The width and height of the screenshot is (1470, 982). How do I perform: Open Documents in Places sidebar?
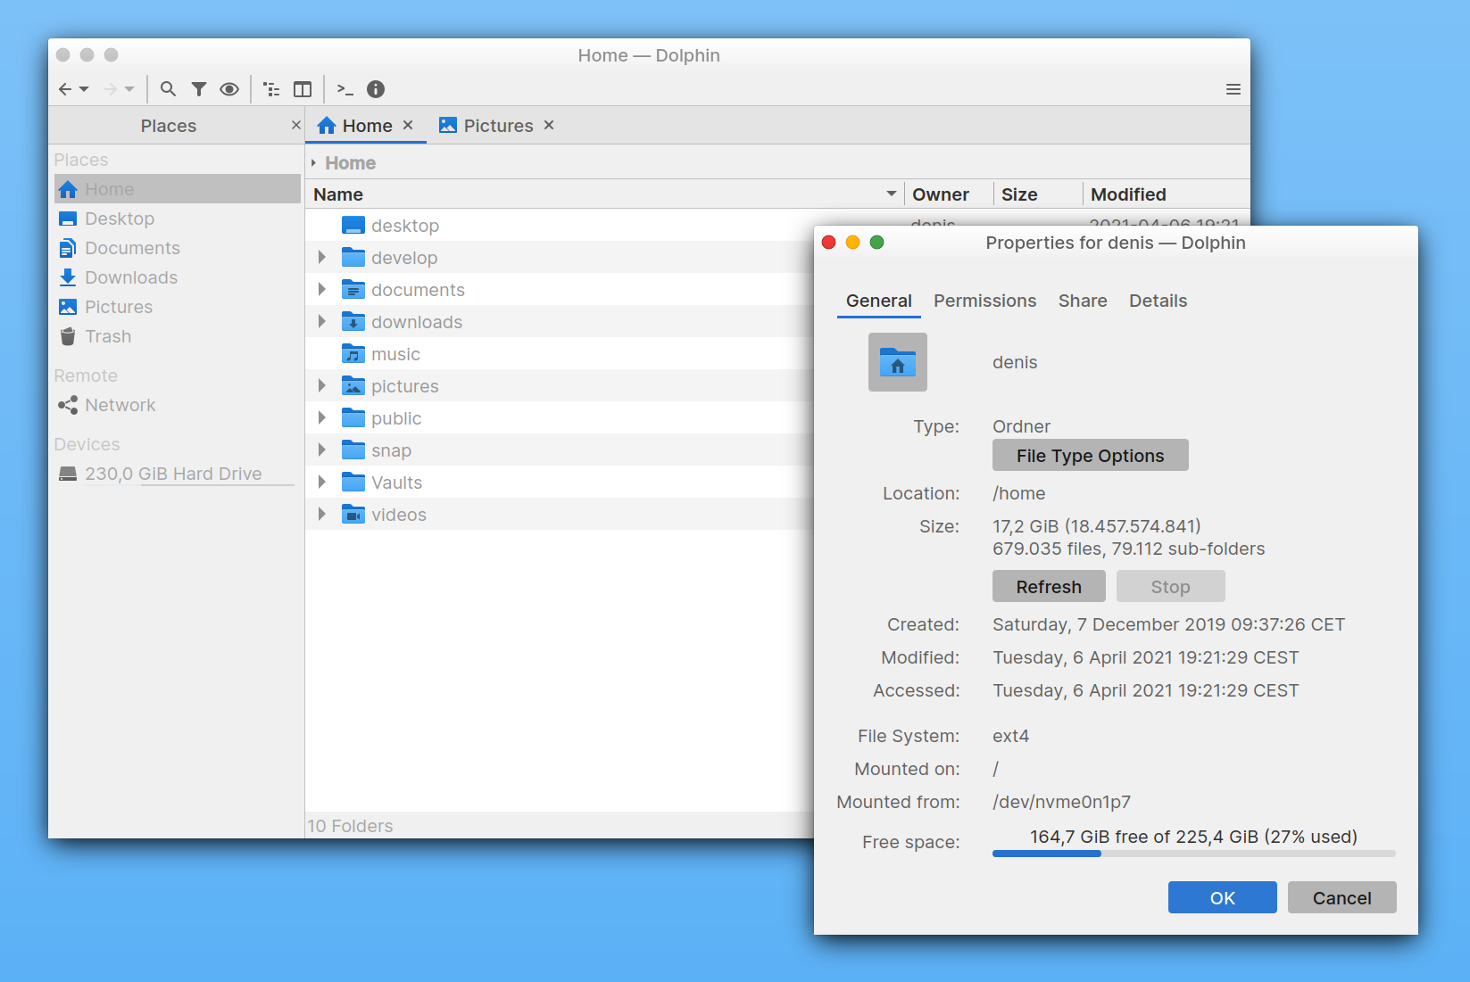[178, 248]
